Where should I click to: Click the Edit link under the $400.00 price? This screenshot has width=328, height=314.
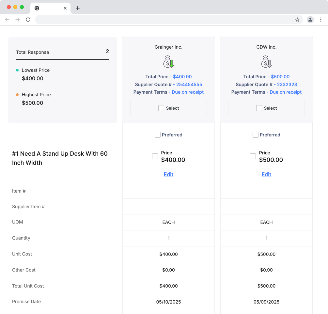[x=168, y=175]
